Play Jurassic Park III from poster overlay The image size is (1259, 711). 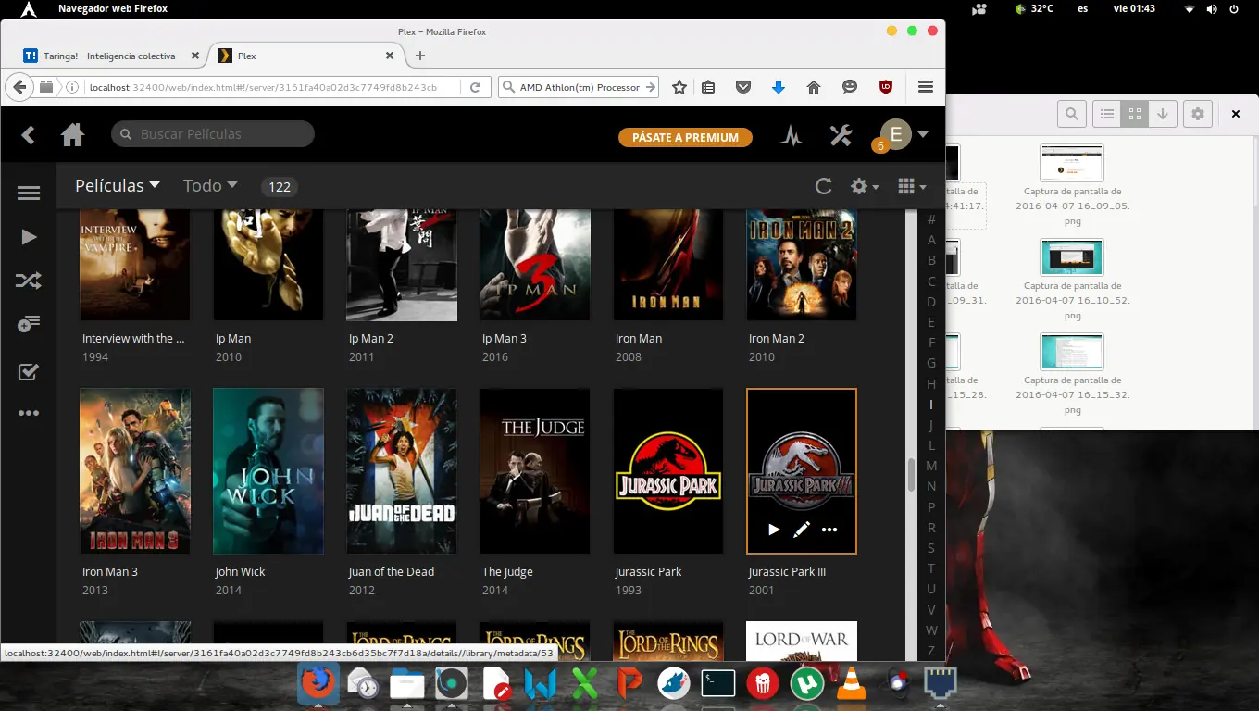click(x=774, y=530)
